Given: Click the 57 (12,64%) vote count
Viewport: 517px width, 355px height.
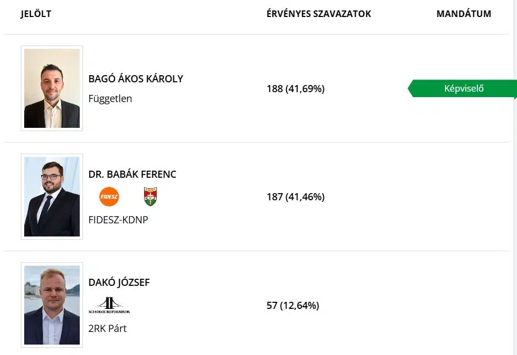Looking at the screenshot, I should click(293, 305).
